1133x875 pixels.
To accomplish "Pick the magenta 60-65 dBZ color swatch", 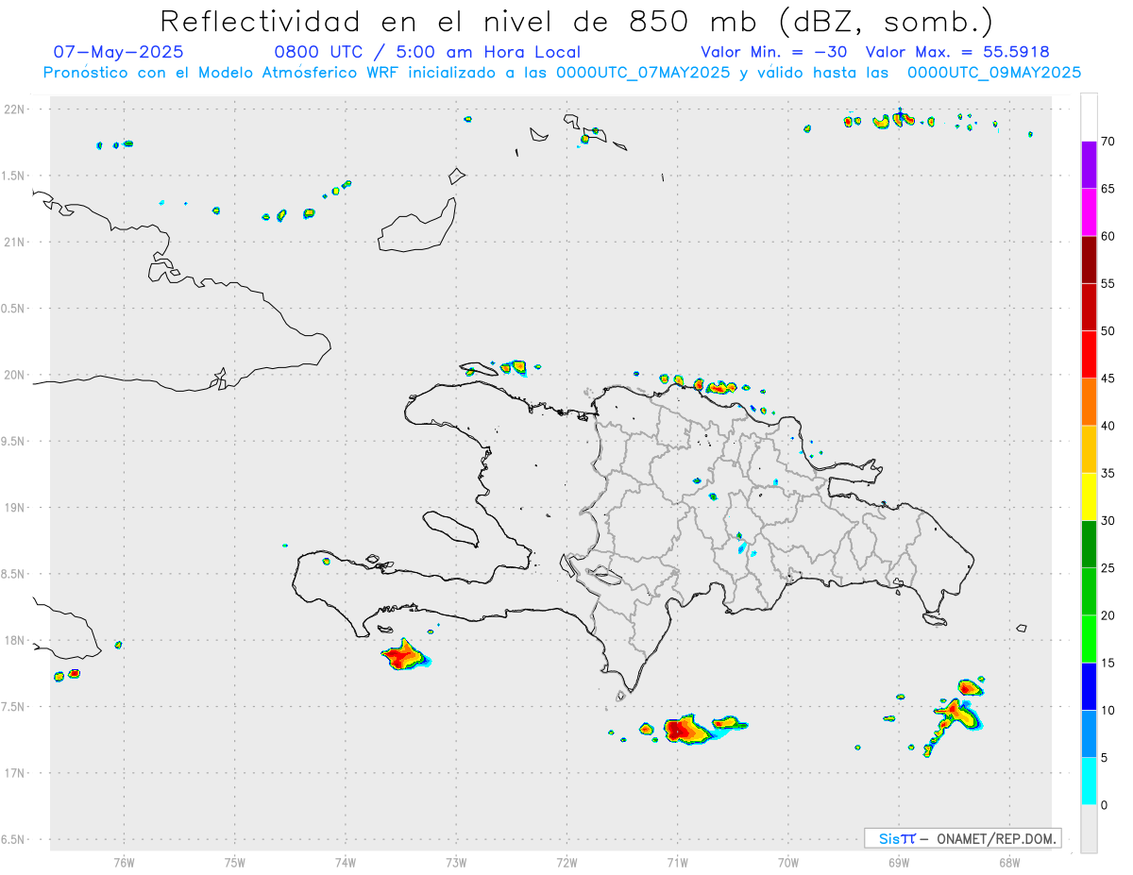I will tap(1089, 212).
